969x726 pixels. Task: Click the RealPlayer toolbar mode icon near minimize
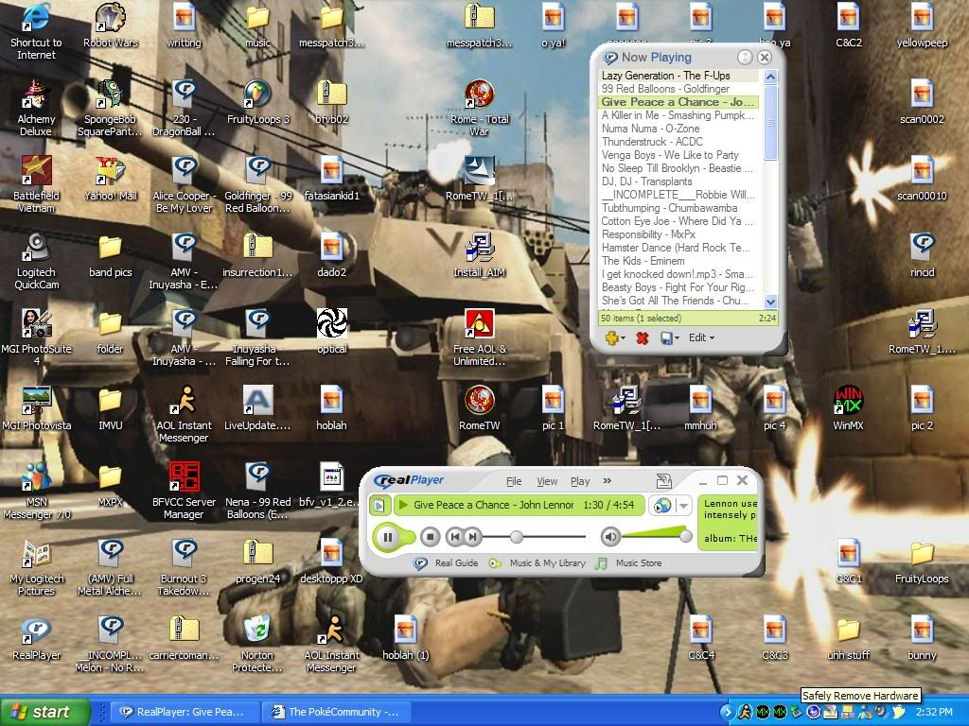(x=663, y=480)
